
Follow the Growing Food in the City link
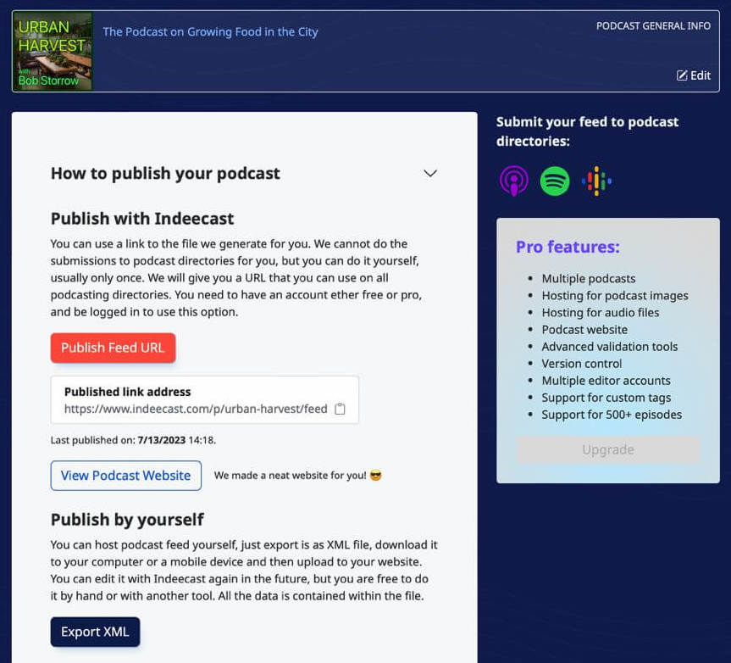(209, 31)
